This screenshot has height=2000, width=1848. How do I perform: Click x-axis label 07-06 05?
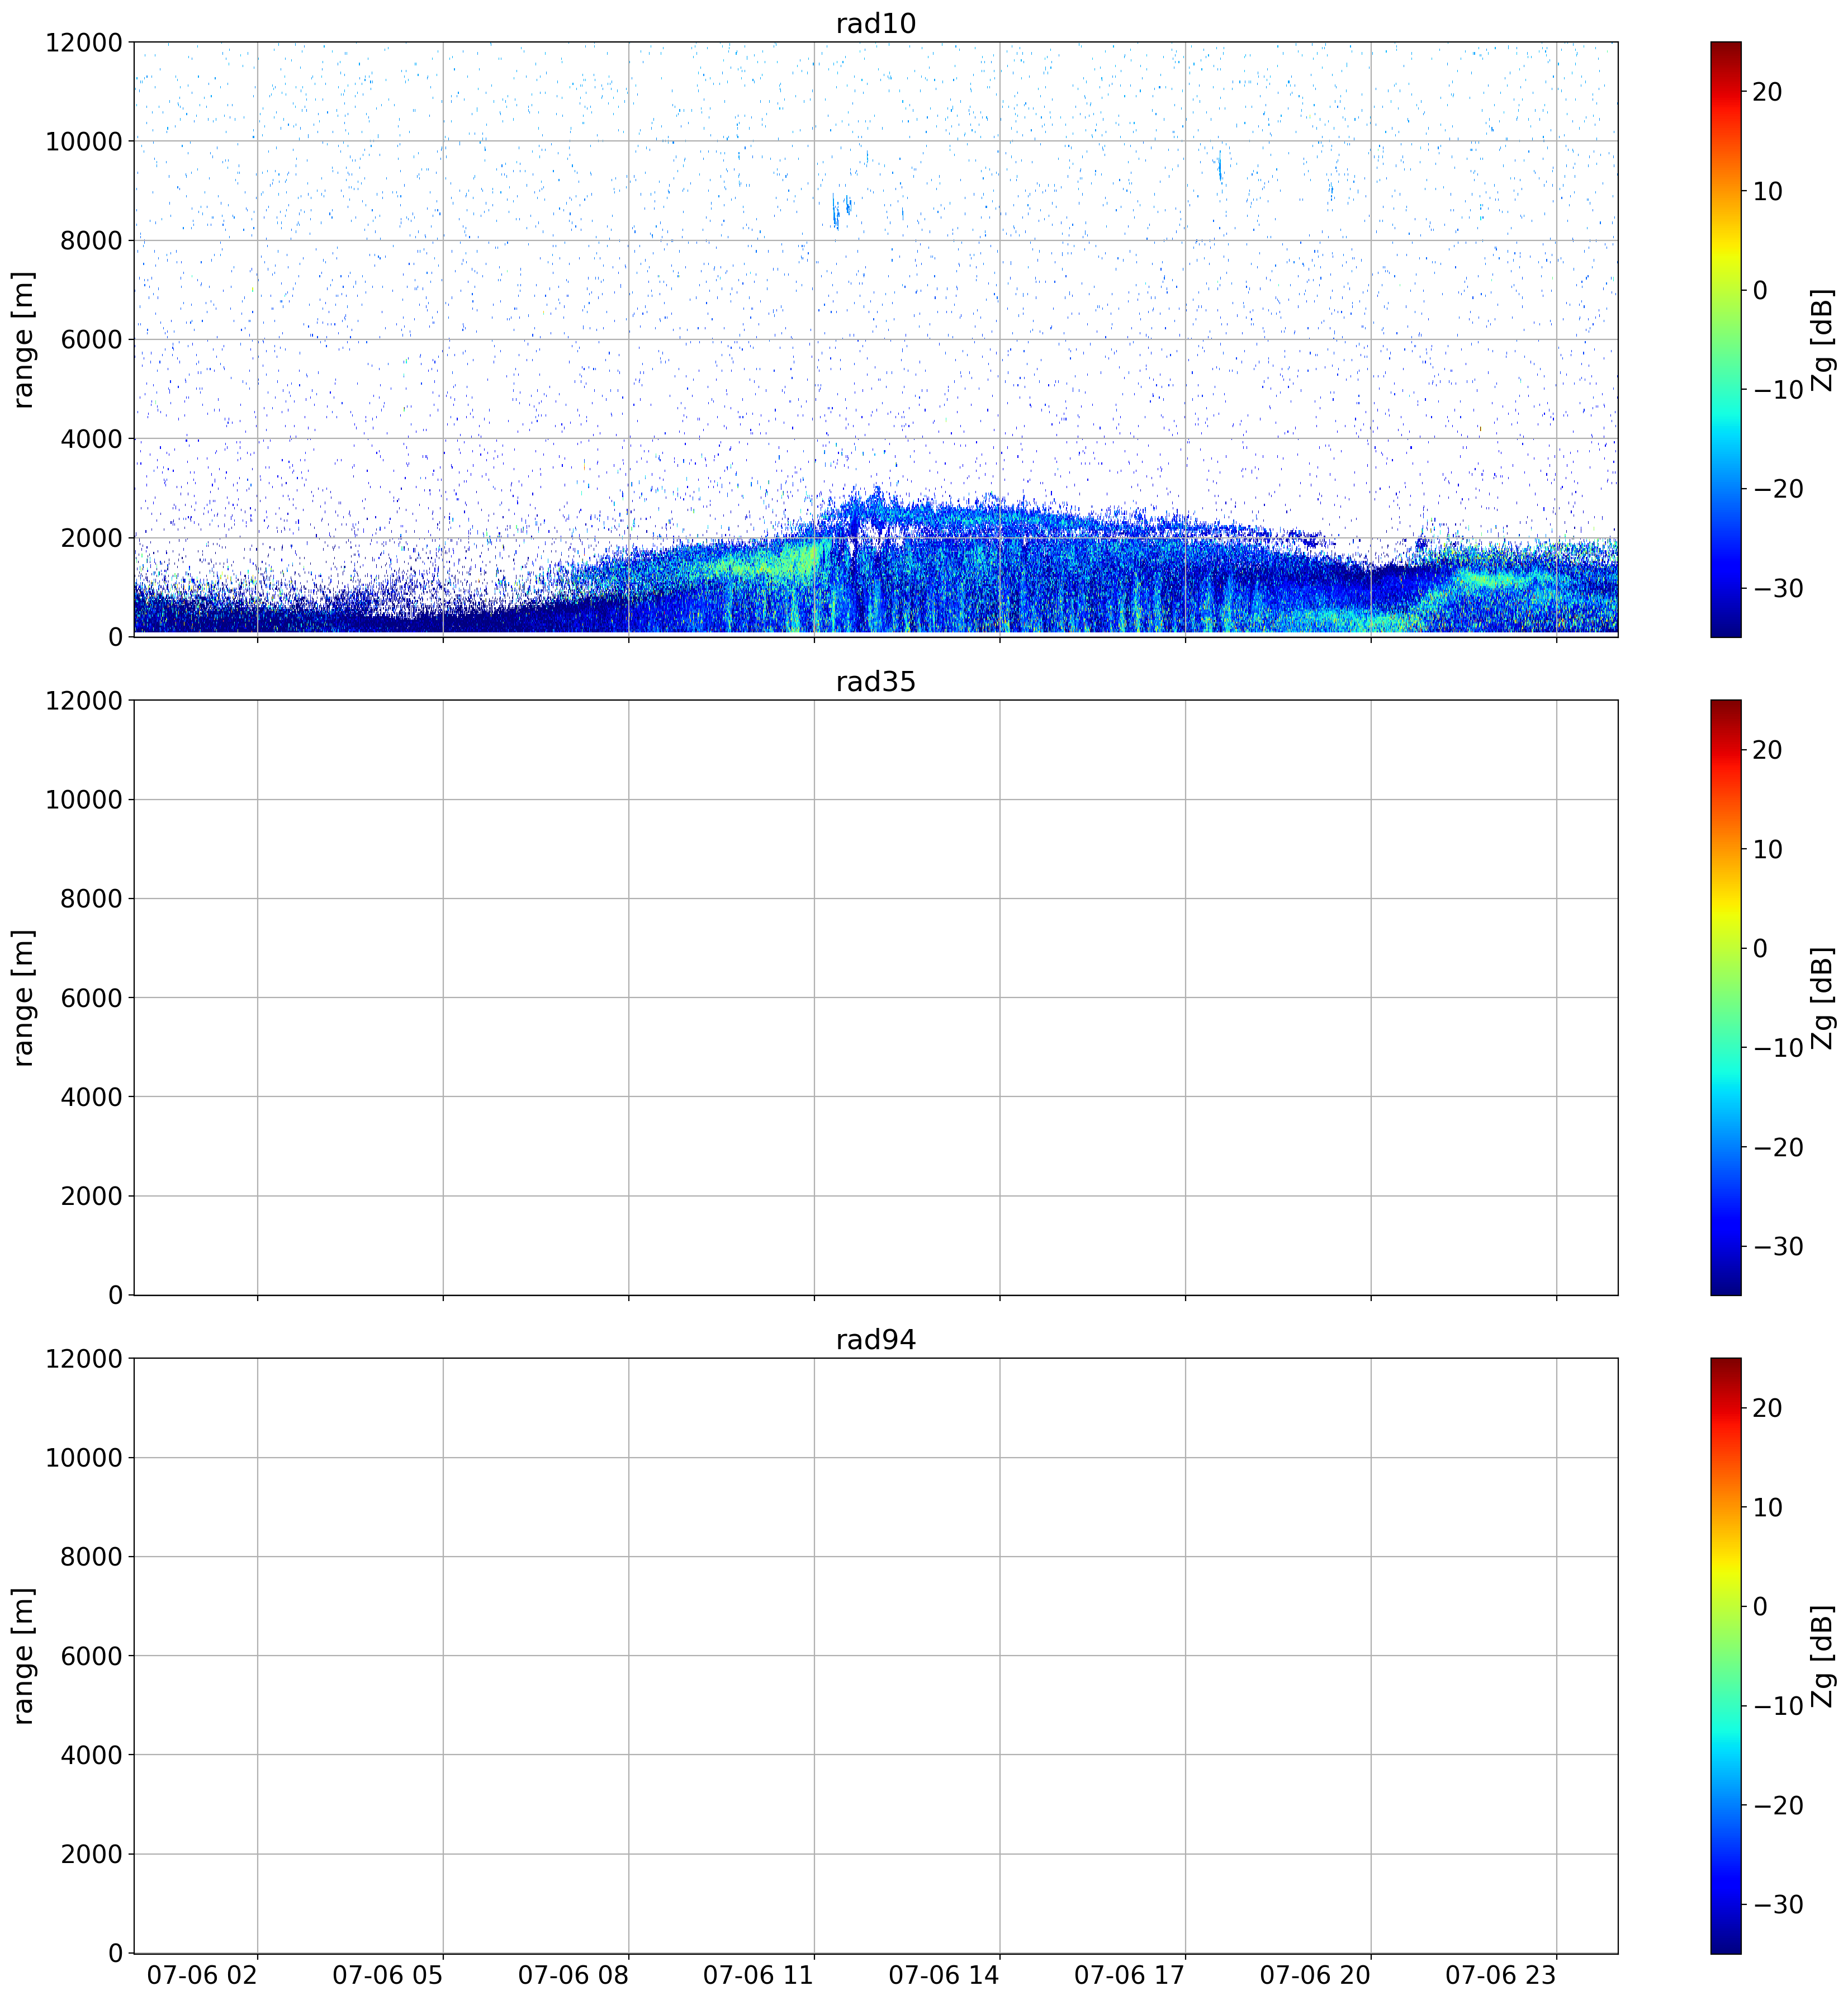[387, 1975]
